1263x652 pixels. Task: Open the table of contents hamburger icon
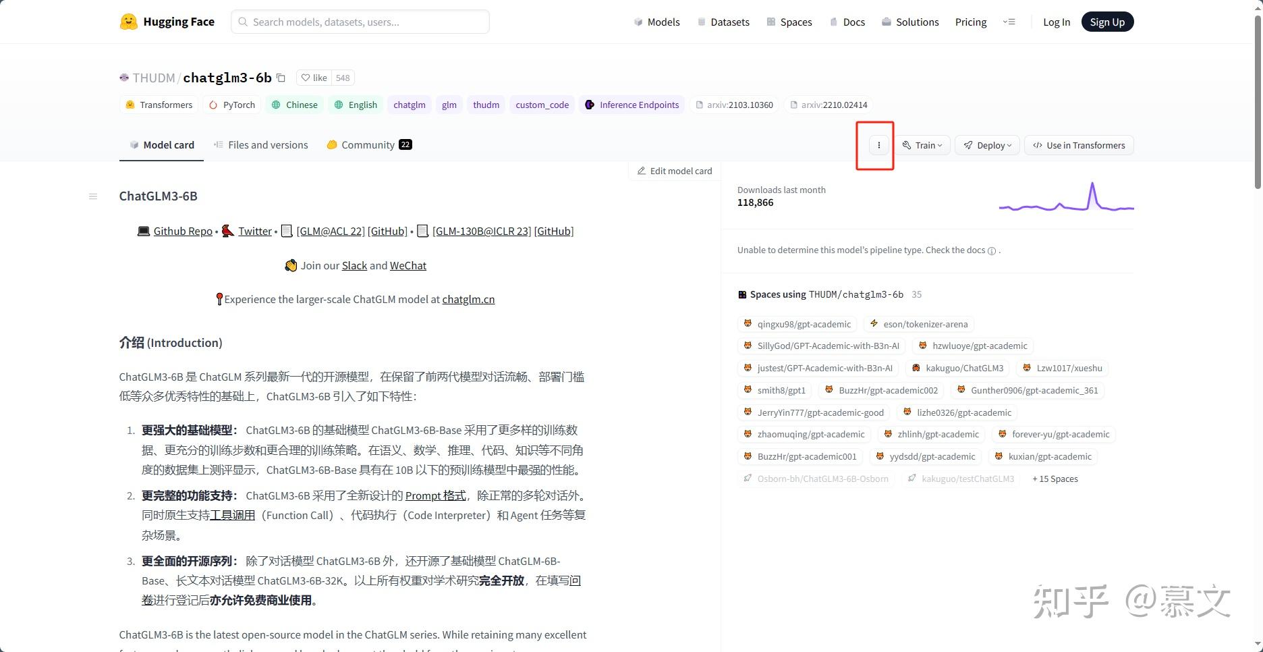[92, 196]
